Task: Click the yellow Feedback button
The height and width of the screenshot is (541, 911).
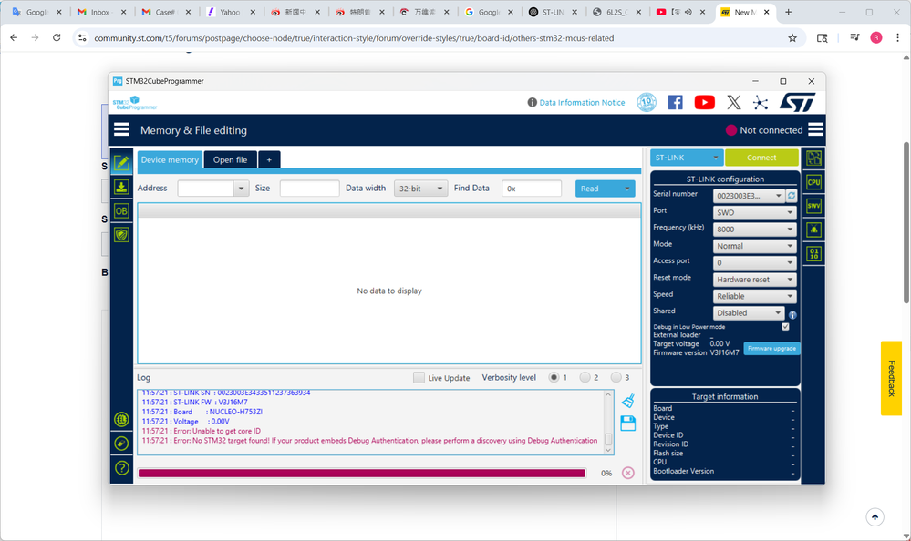Action: click(891, 379)
